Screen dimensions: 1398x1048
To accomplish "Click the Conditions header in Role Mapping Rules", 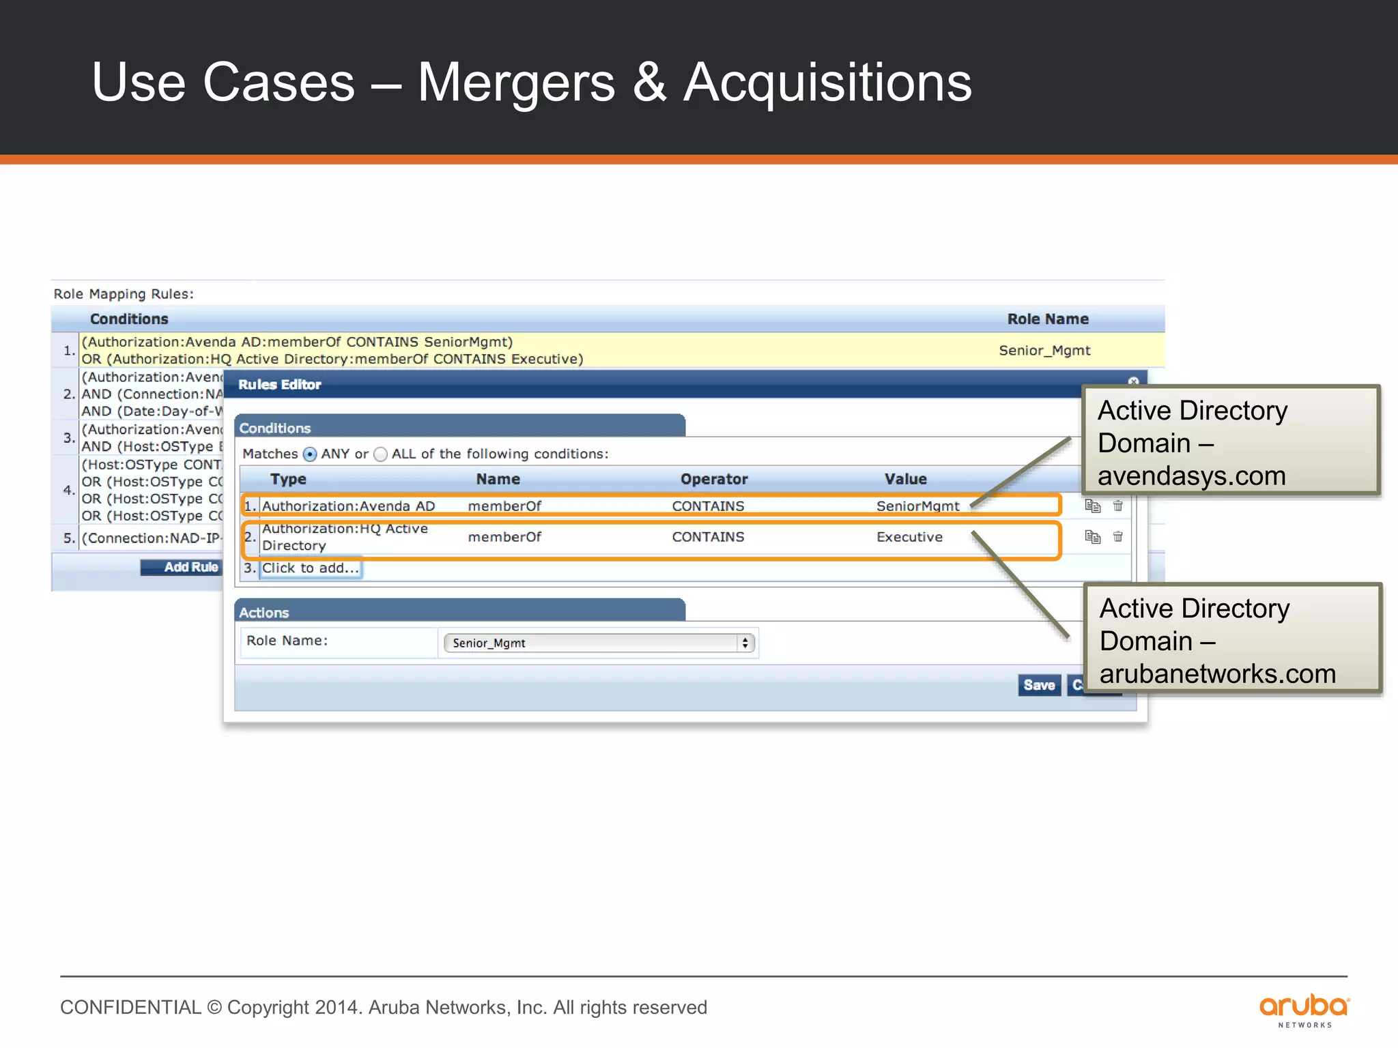I will (x=129, y=319).
